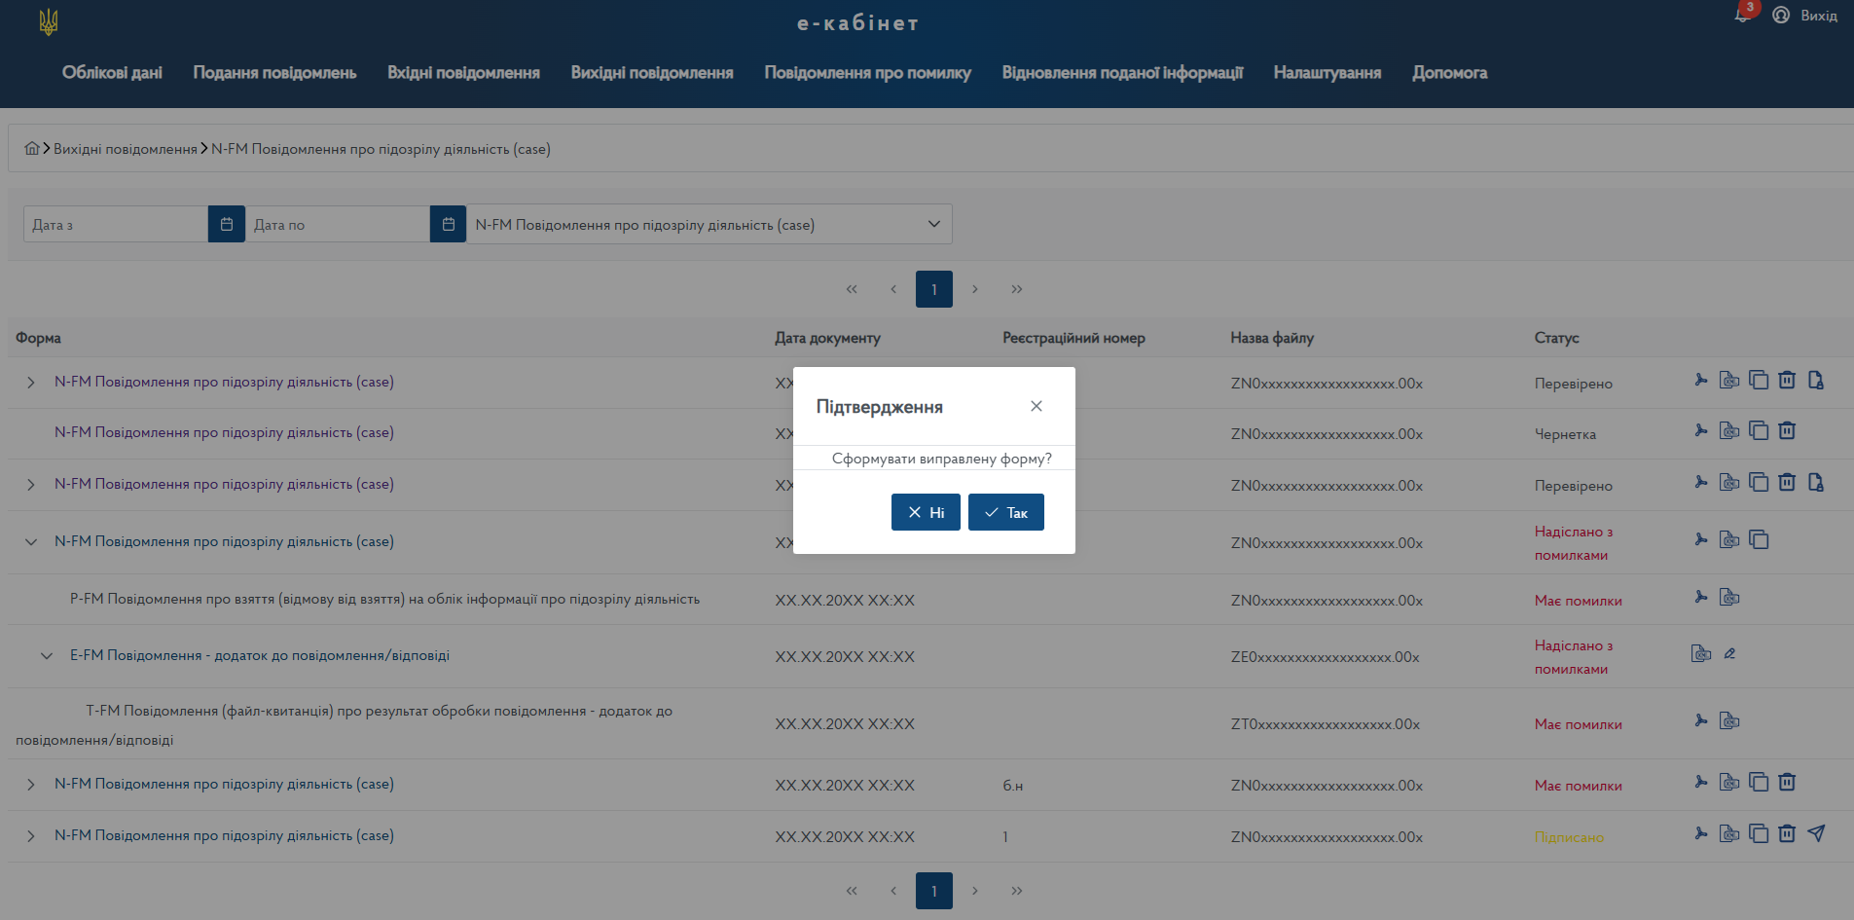This screenshot has height=920, width=1854.
Task: Delete the Чернетка row with trash icon
Action: point(1787,430)
